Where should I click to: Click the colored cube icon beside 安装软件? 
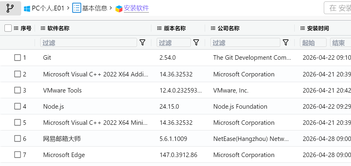tap(119, 9)
